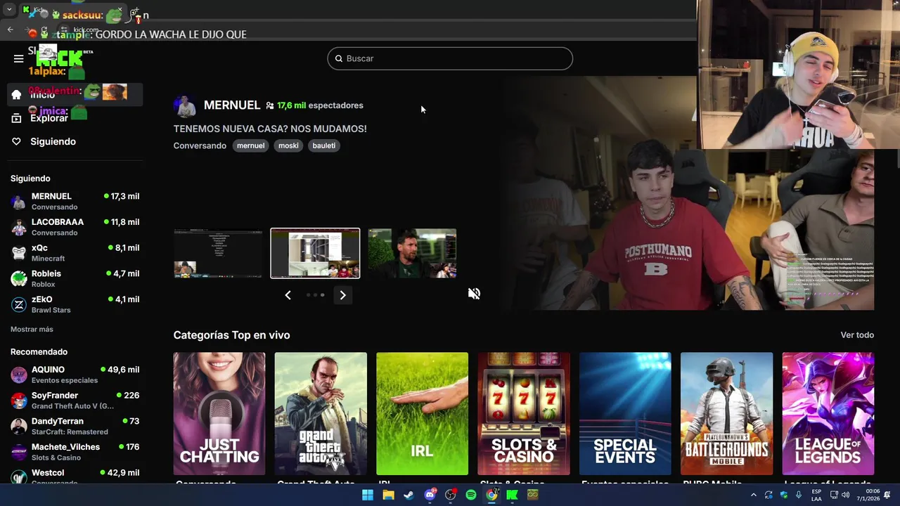Open xQc channel in the sidebar
900x506 pixels.
point(75,252)
